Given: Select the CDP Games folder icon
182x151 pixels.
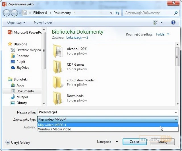Looking at the screenshot, I should pyautogui.click(x=58, y=67).
